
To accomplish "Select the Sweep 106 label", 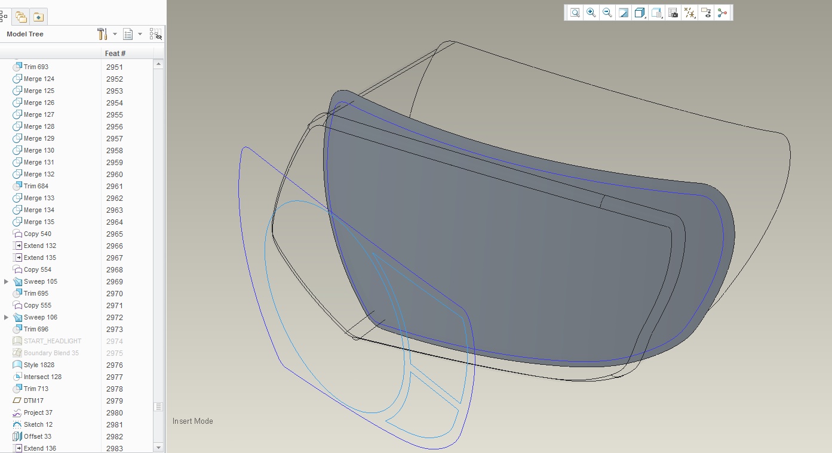I will 41,317.
